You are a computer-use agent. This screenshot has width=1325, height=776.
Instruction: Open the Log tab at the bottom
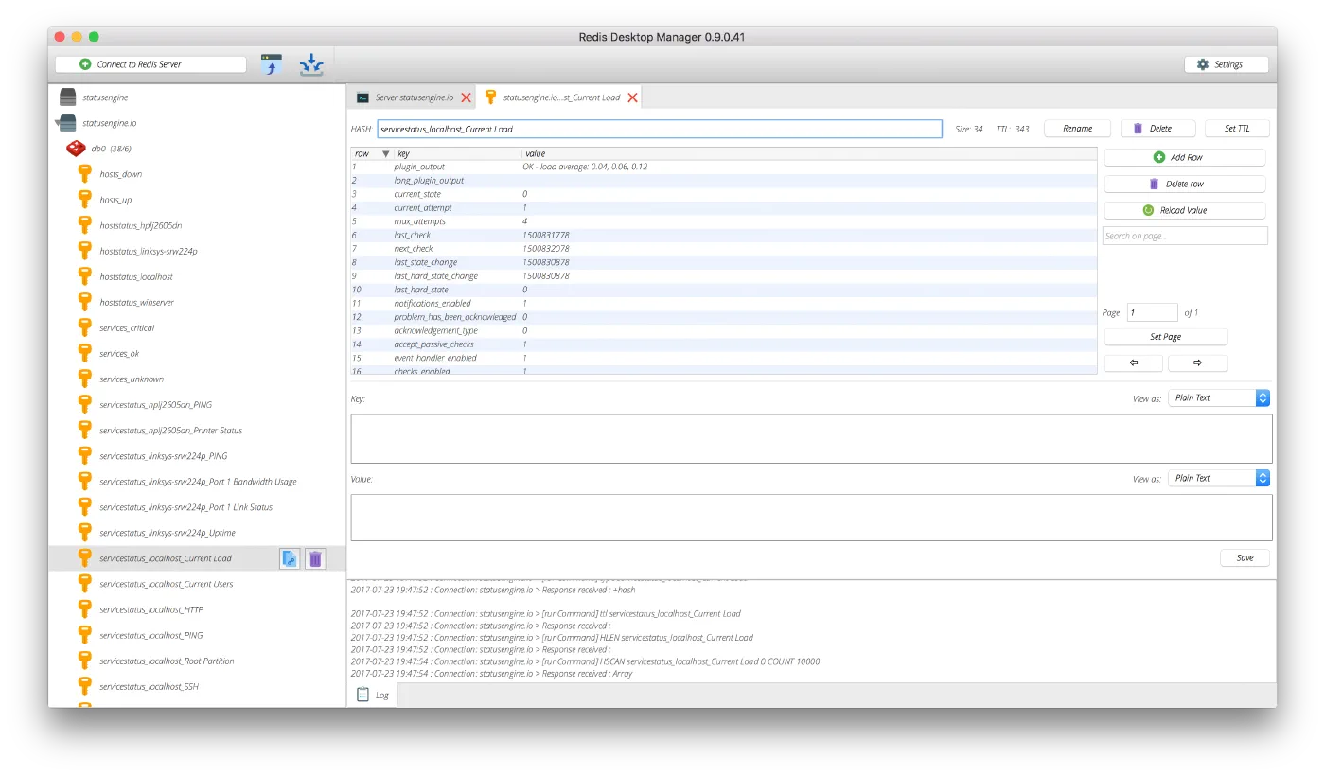[373, 695]
